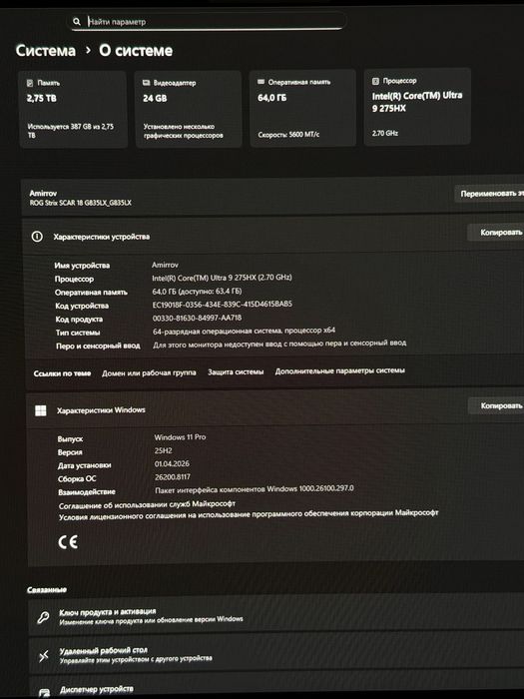Click the display icon on Видеоадаптер card

(x=146, y=83)
